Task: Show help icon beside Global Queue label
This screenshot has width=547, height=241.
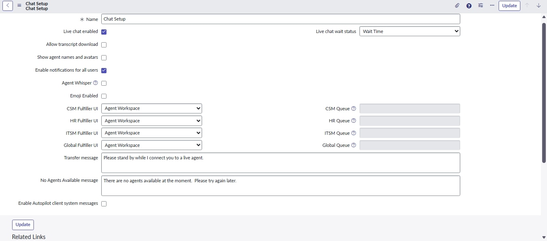Action: click(354, 145)
